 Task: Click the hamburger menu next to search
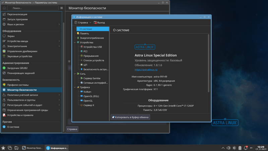(62, 8)
